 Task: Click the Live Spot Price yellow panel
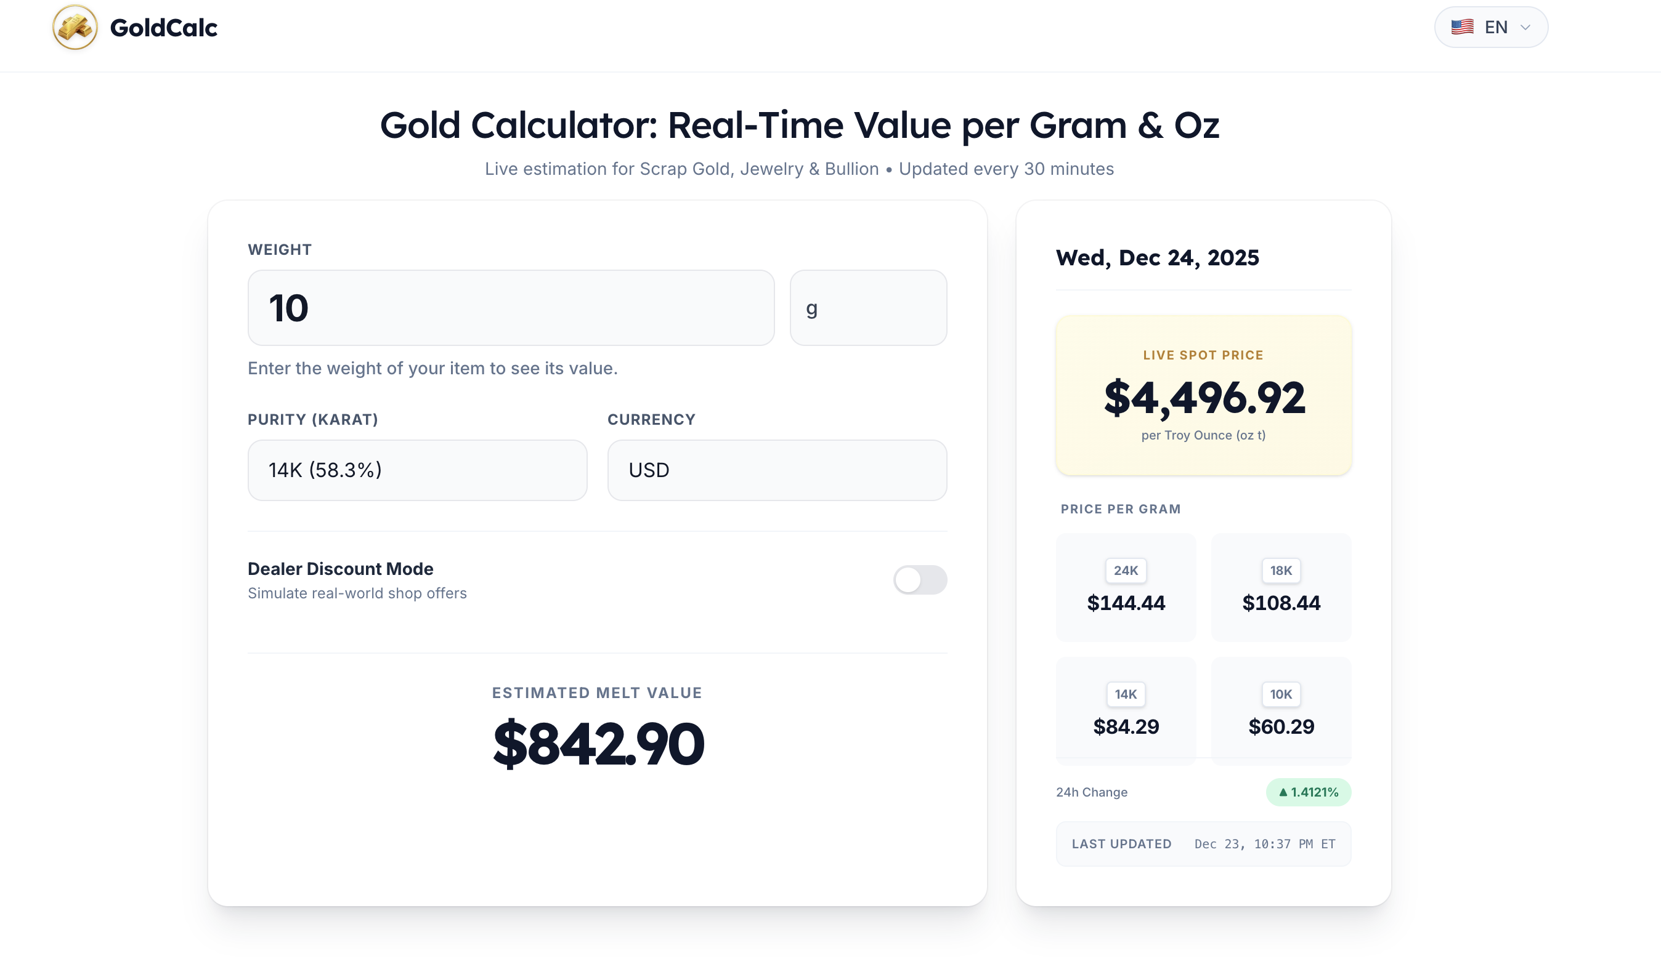(x=1203, y=395)
